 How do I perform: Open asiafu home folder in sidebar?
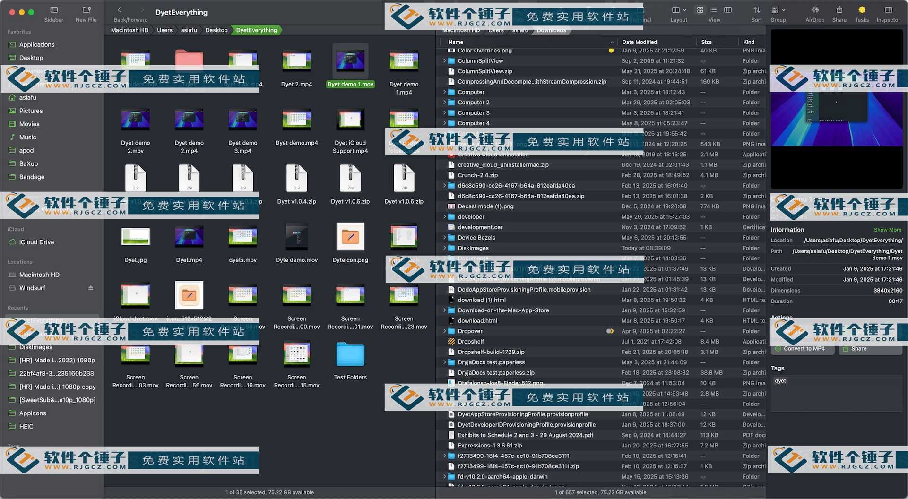[x=28, y=97]
